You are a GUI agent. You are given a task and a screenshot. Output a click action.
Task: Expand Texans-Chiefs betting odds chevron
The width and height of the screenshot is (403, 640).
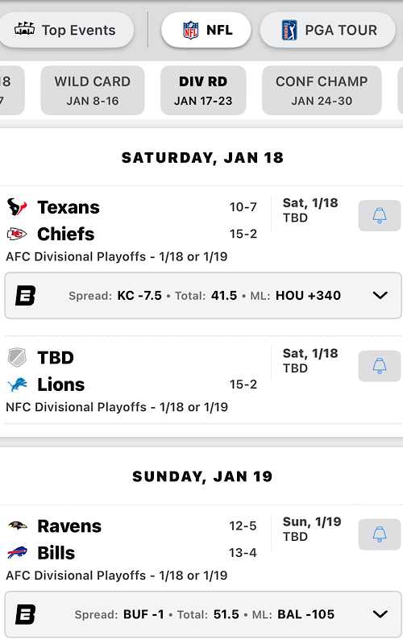[380, 296]
